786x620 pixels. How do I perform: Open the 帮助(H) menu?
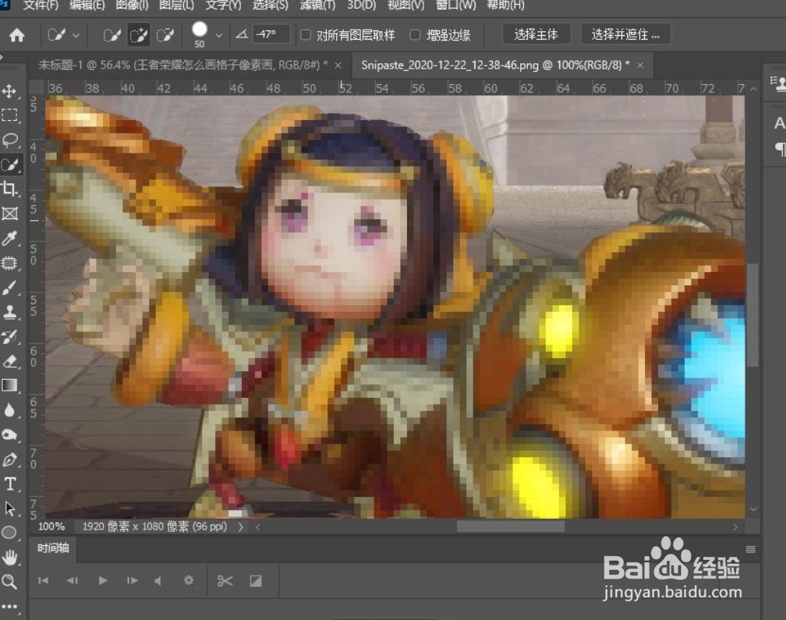(505, 5)
